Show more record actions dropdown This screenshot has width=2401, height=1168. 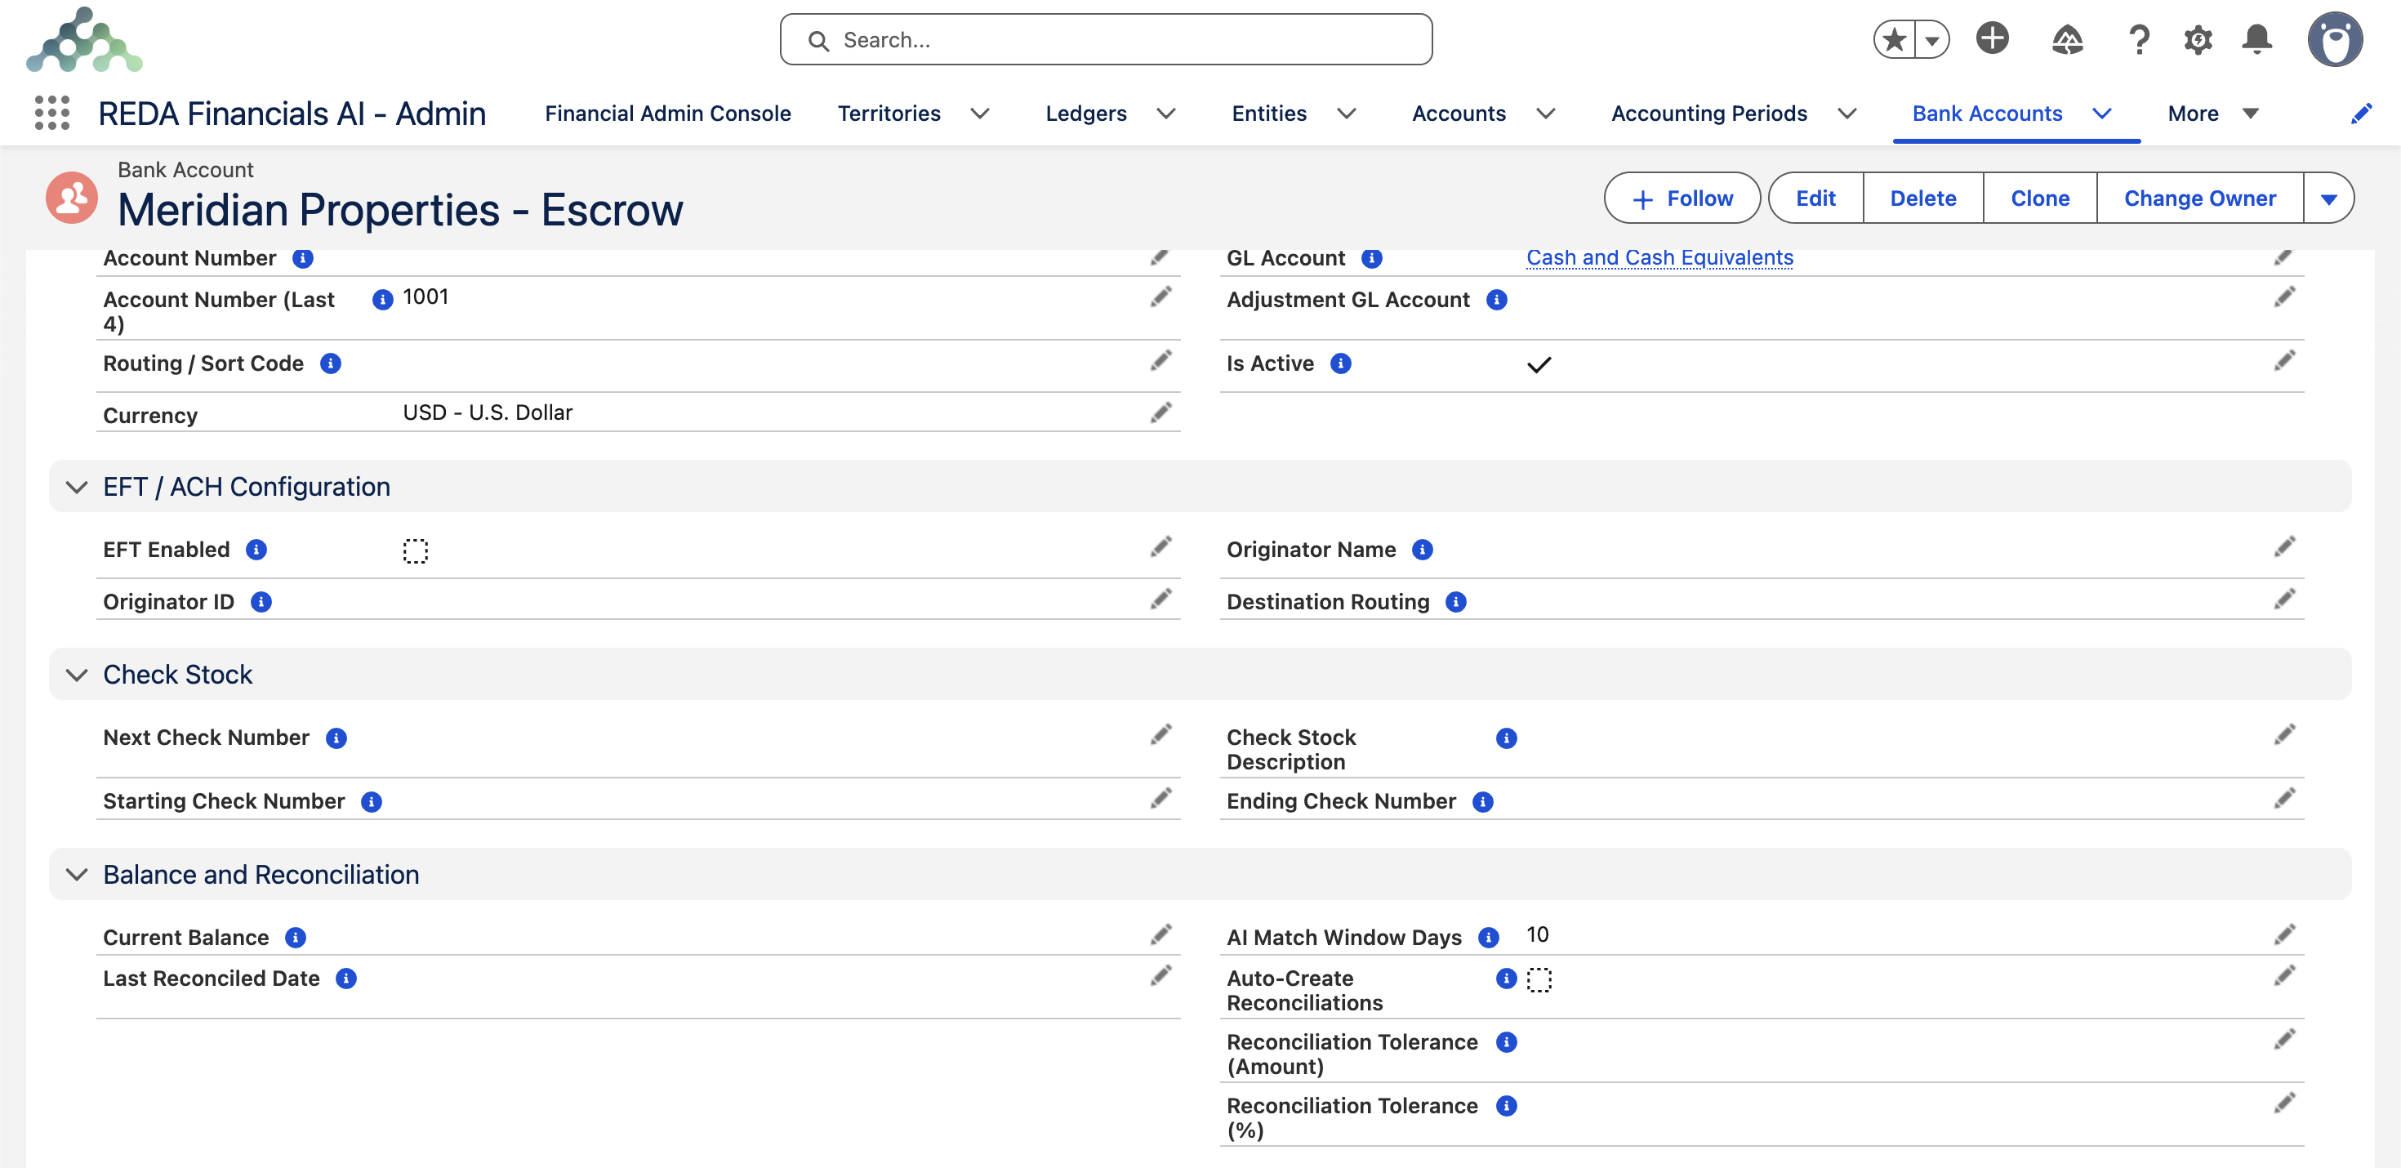(2328, 198)
